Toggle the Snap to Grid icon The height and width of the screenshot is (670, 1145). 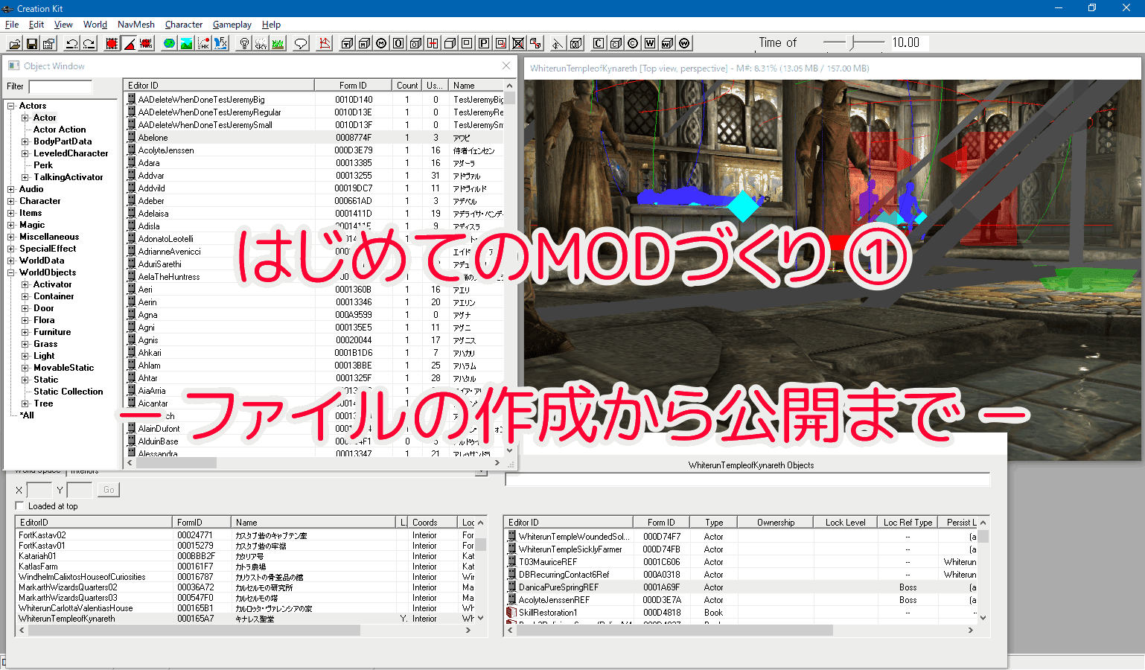pos(111,43)
